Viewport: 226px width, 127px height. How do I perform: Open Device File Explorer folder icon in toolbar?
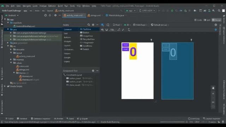195,11
